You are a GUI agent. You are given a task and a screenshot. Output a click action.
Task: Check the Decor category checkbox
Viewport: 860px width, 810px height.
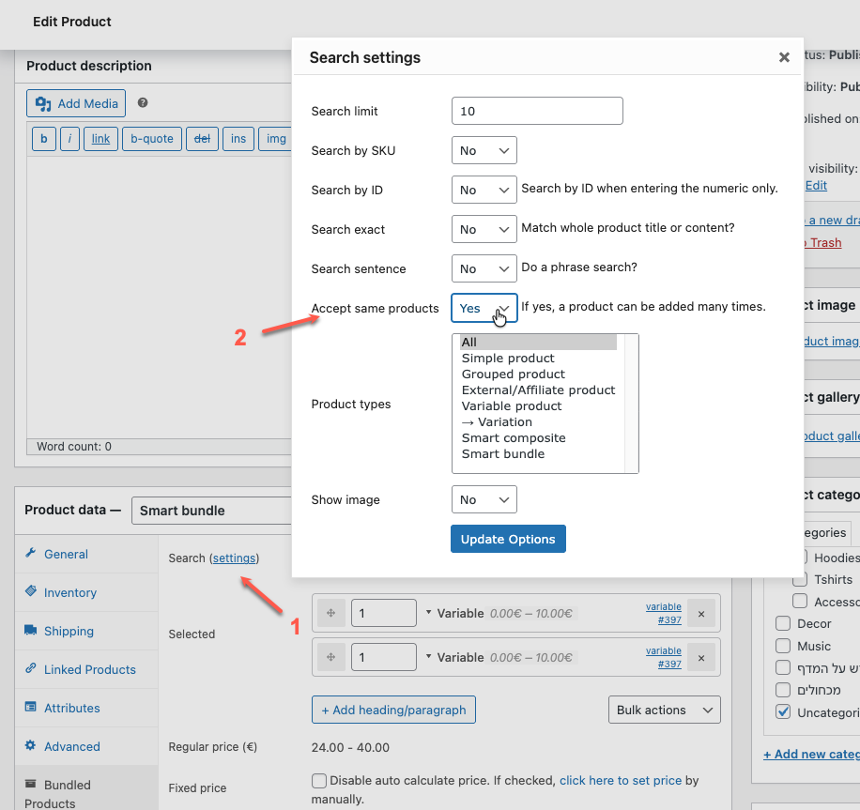pyautogui.click(x=783, y=623)
